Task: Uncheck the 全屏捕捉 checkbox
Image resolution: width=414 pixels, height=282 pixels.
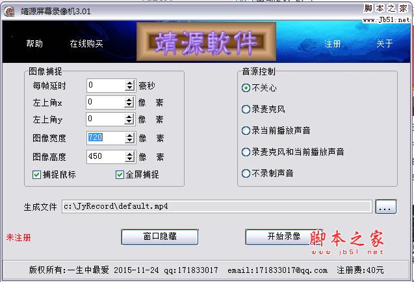Action: point(120,174)
